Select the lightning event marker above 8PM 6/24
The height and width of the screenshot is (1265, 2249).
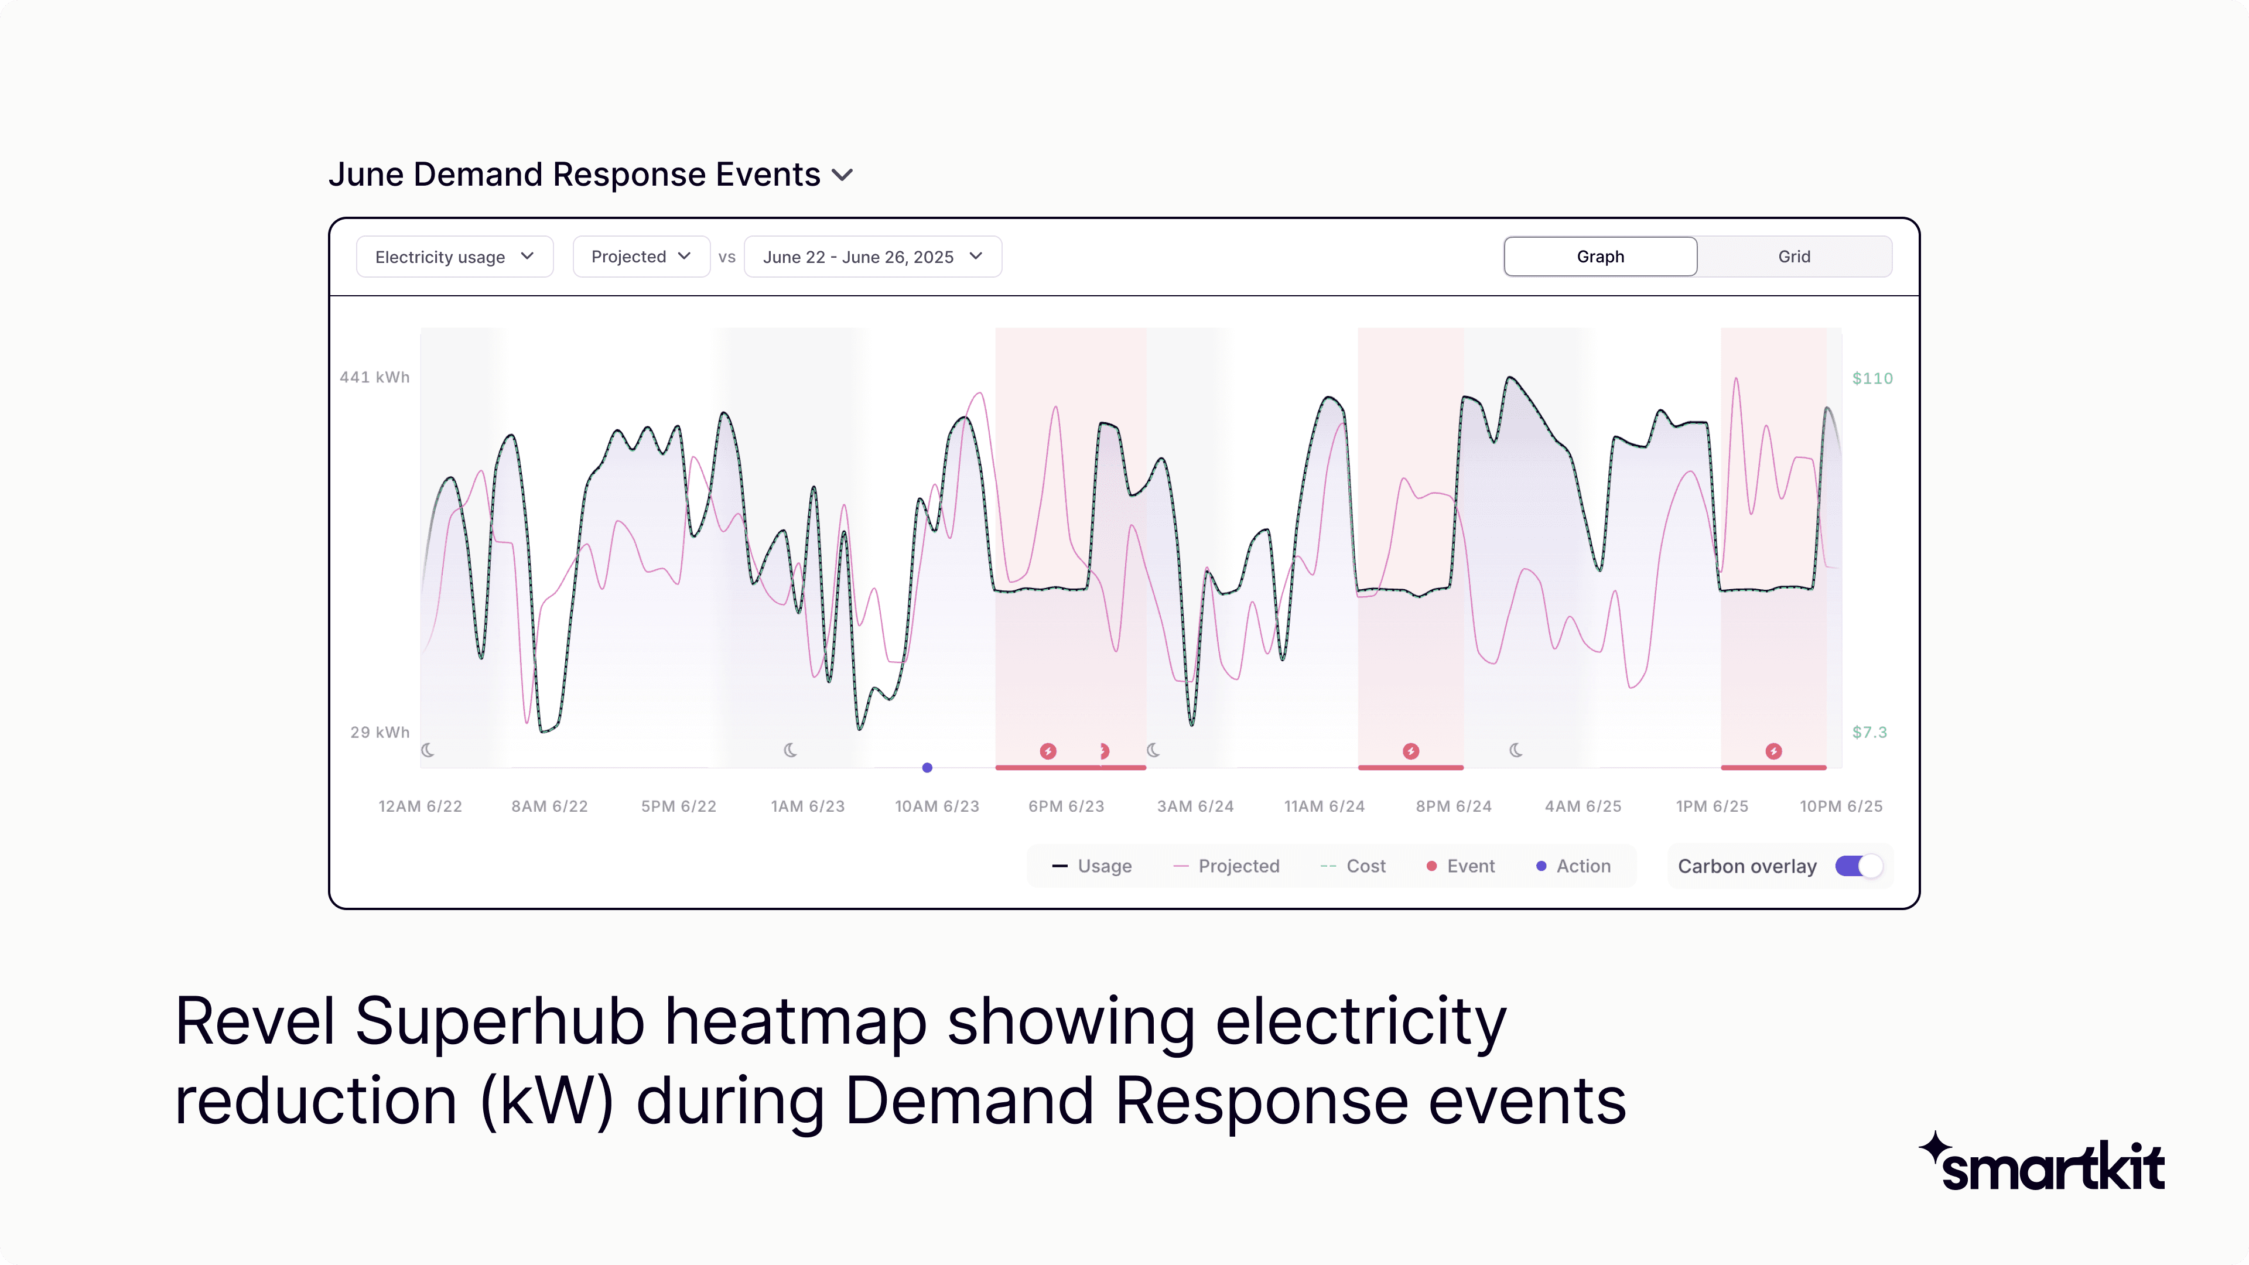[1411, 750]
